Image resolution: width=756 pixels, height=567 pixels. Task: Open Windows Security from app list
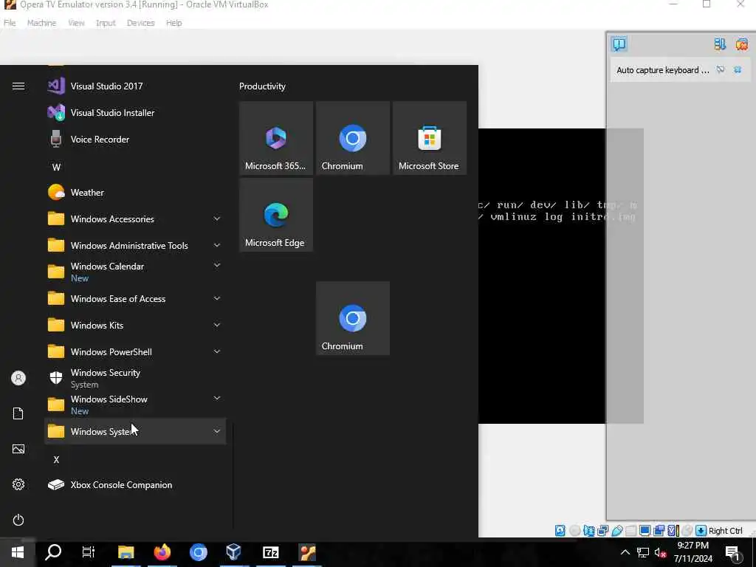pyautogui.click(x=135, y=378)
